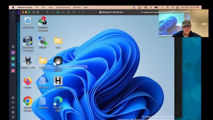Select the Autopsy dog-icon shortcut
213x120 pixels.
point(28,62)
